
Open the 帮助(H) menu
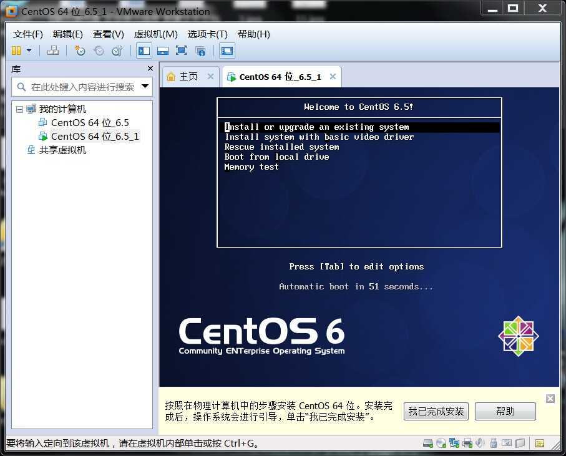[x=253, y=34]
